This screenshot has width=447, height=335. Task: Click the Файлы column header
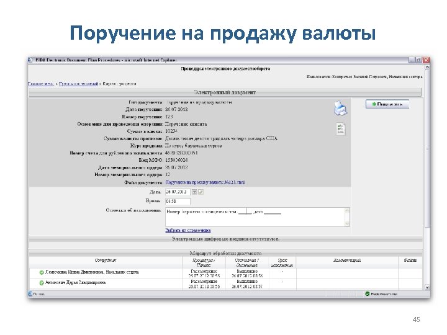[410, 260]
